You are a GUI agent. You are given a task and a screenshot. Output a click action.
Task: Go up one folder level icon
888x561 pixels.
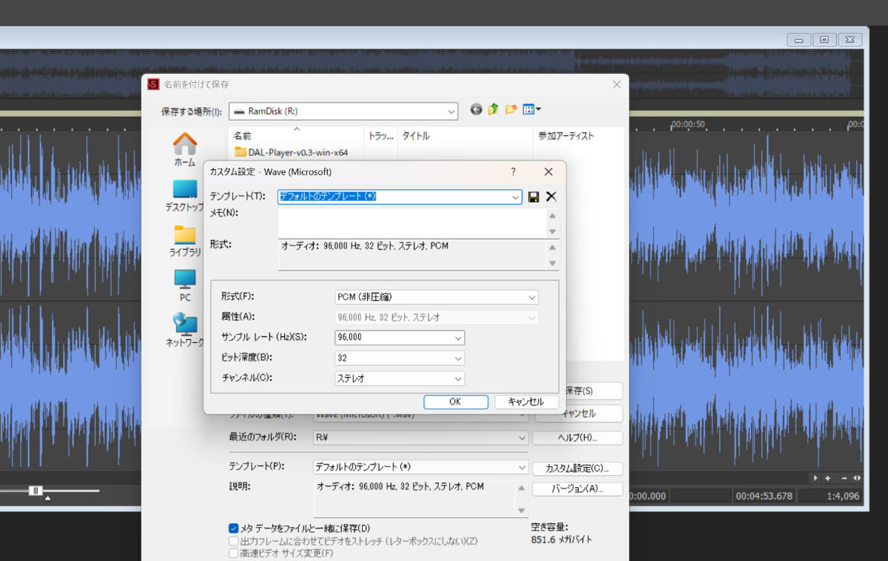[x=494, y=109]
